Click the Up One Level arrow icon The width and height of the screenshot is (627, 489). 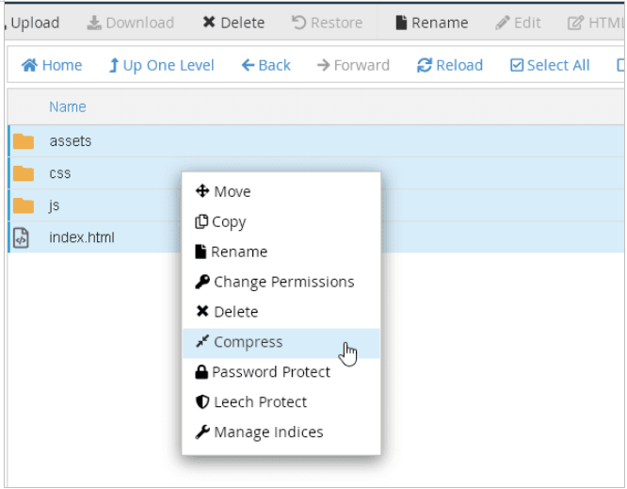[x=114, y=65]
